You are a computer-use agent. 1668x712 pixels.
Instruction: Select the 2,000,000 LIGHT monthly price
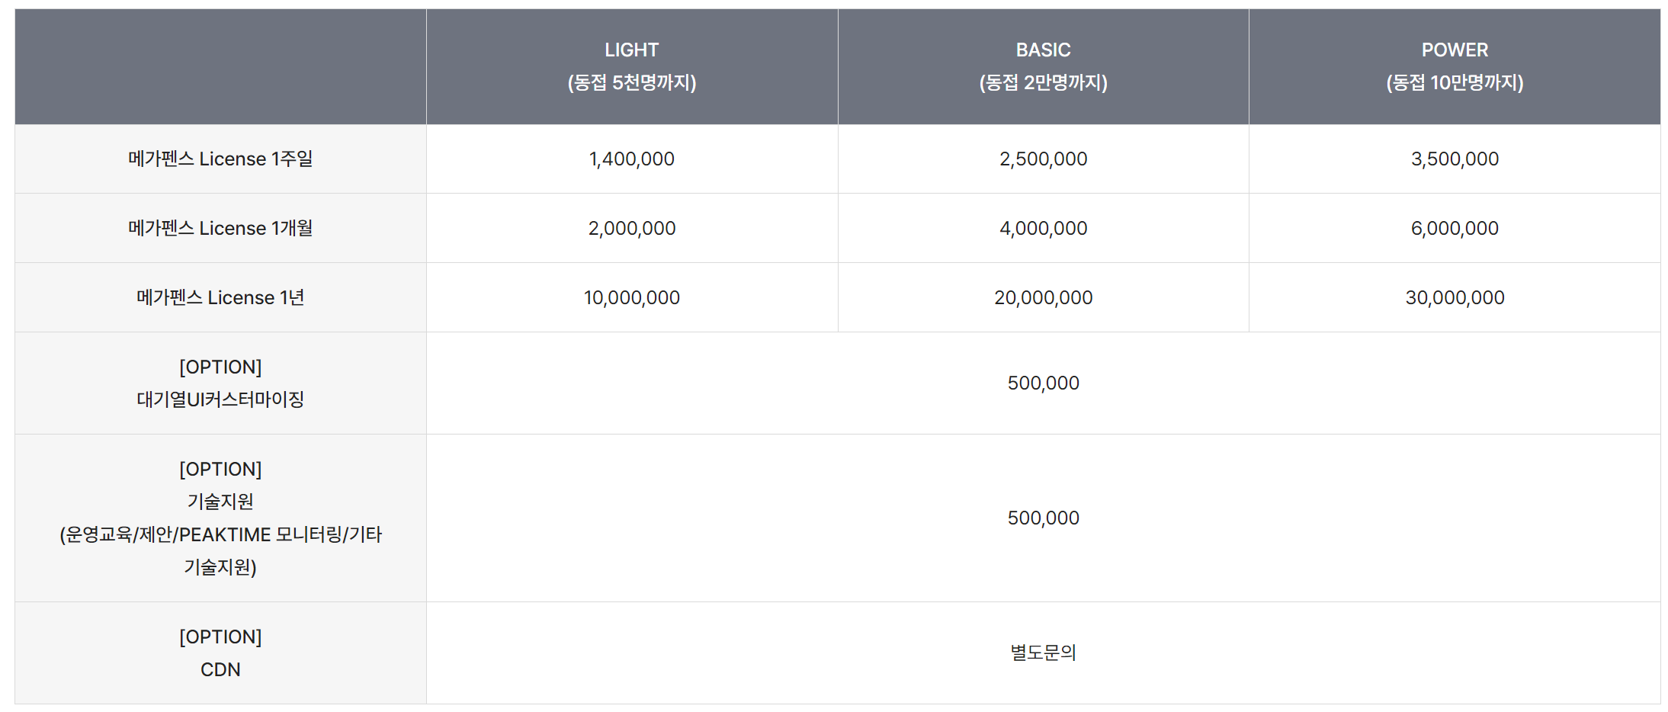click(x=631, y=228)
